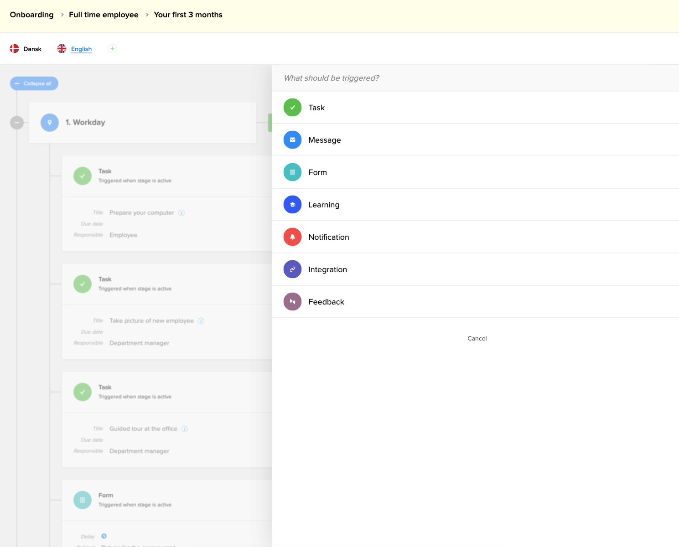Click the Feedback quote icon
This screenshot has height=547, width=679.
[x=292, y=302]
